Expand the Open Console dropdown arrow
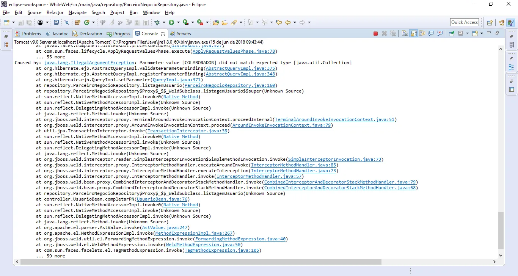518x276 pixels. 482,33
